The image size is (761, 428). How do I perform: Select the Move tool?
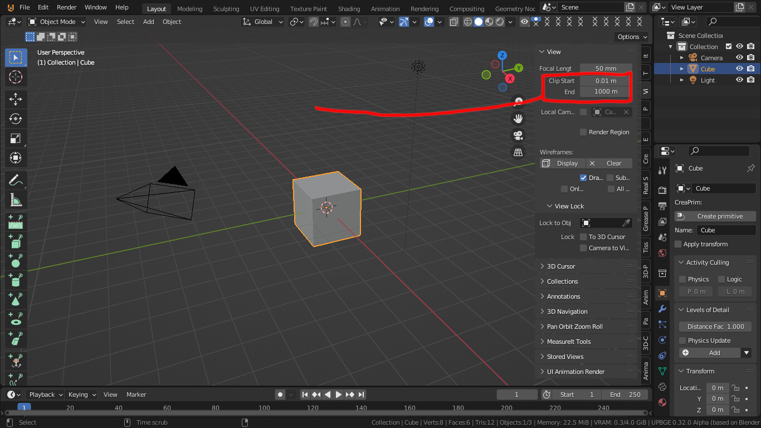[x=16, y=99]
